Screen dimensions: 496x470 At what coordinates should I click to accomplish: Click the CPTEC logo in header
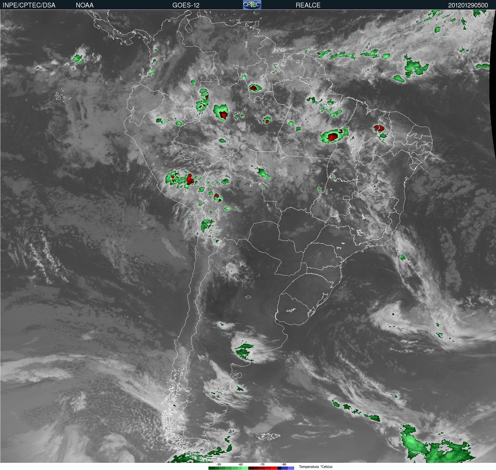coord(252,5)
